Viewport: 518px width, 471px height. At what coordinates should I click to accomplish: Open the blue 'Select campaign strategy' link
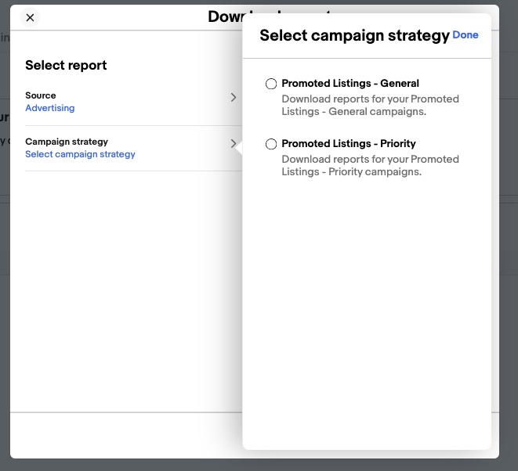coord(80,154)
